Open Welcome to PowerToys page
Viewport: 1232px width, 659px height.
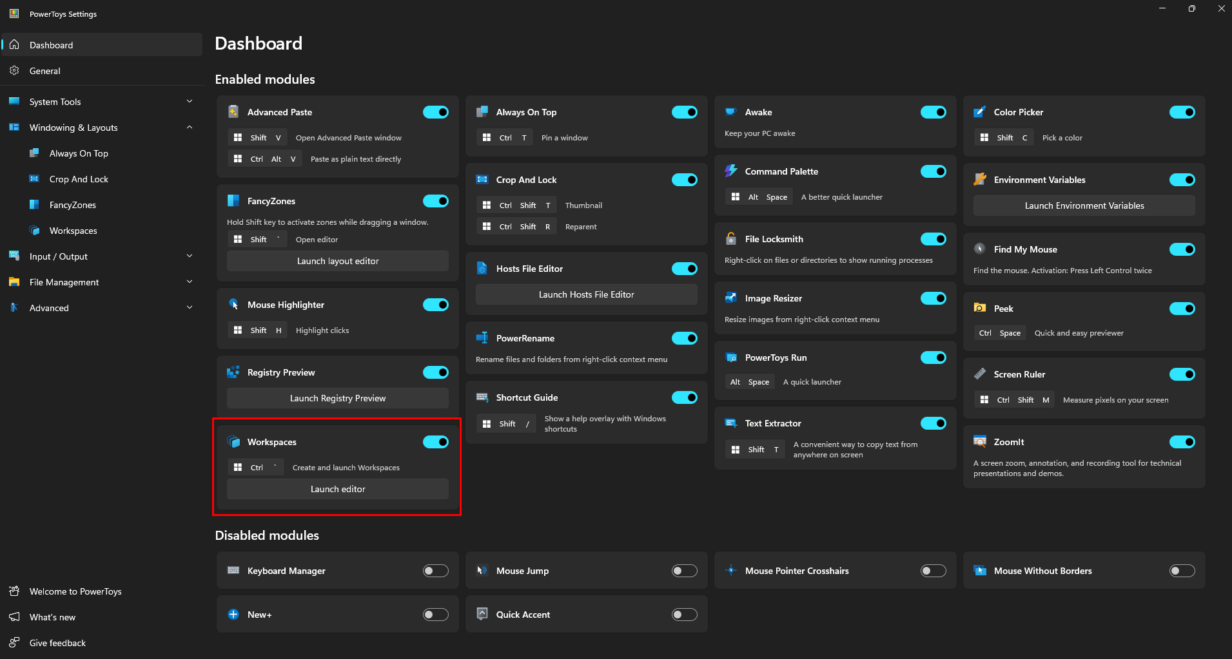(x=101, y=591)
